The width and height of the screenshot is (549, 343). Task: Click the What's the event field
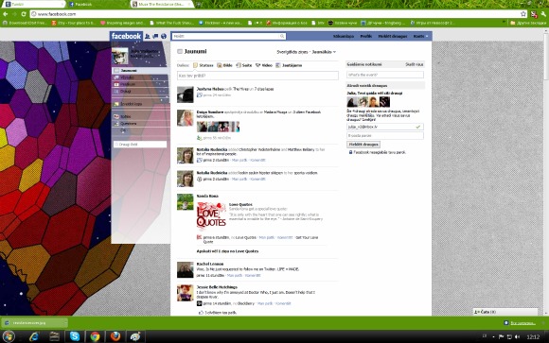coord(385,75)
